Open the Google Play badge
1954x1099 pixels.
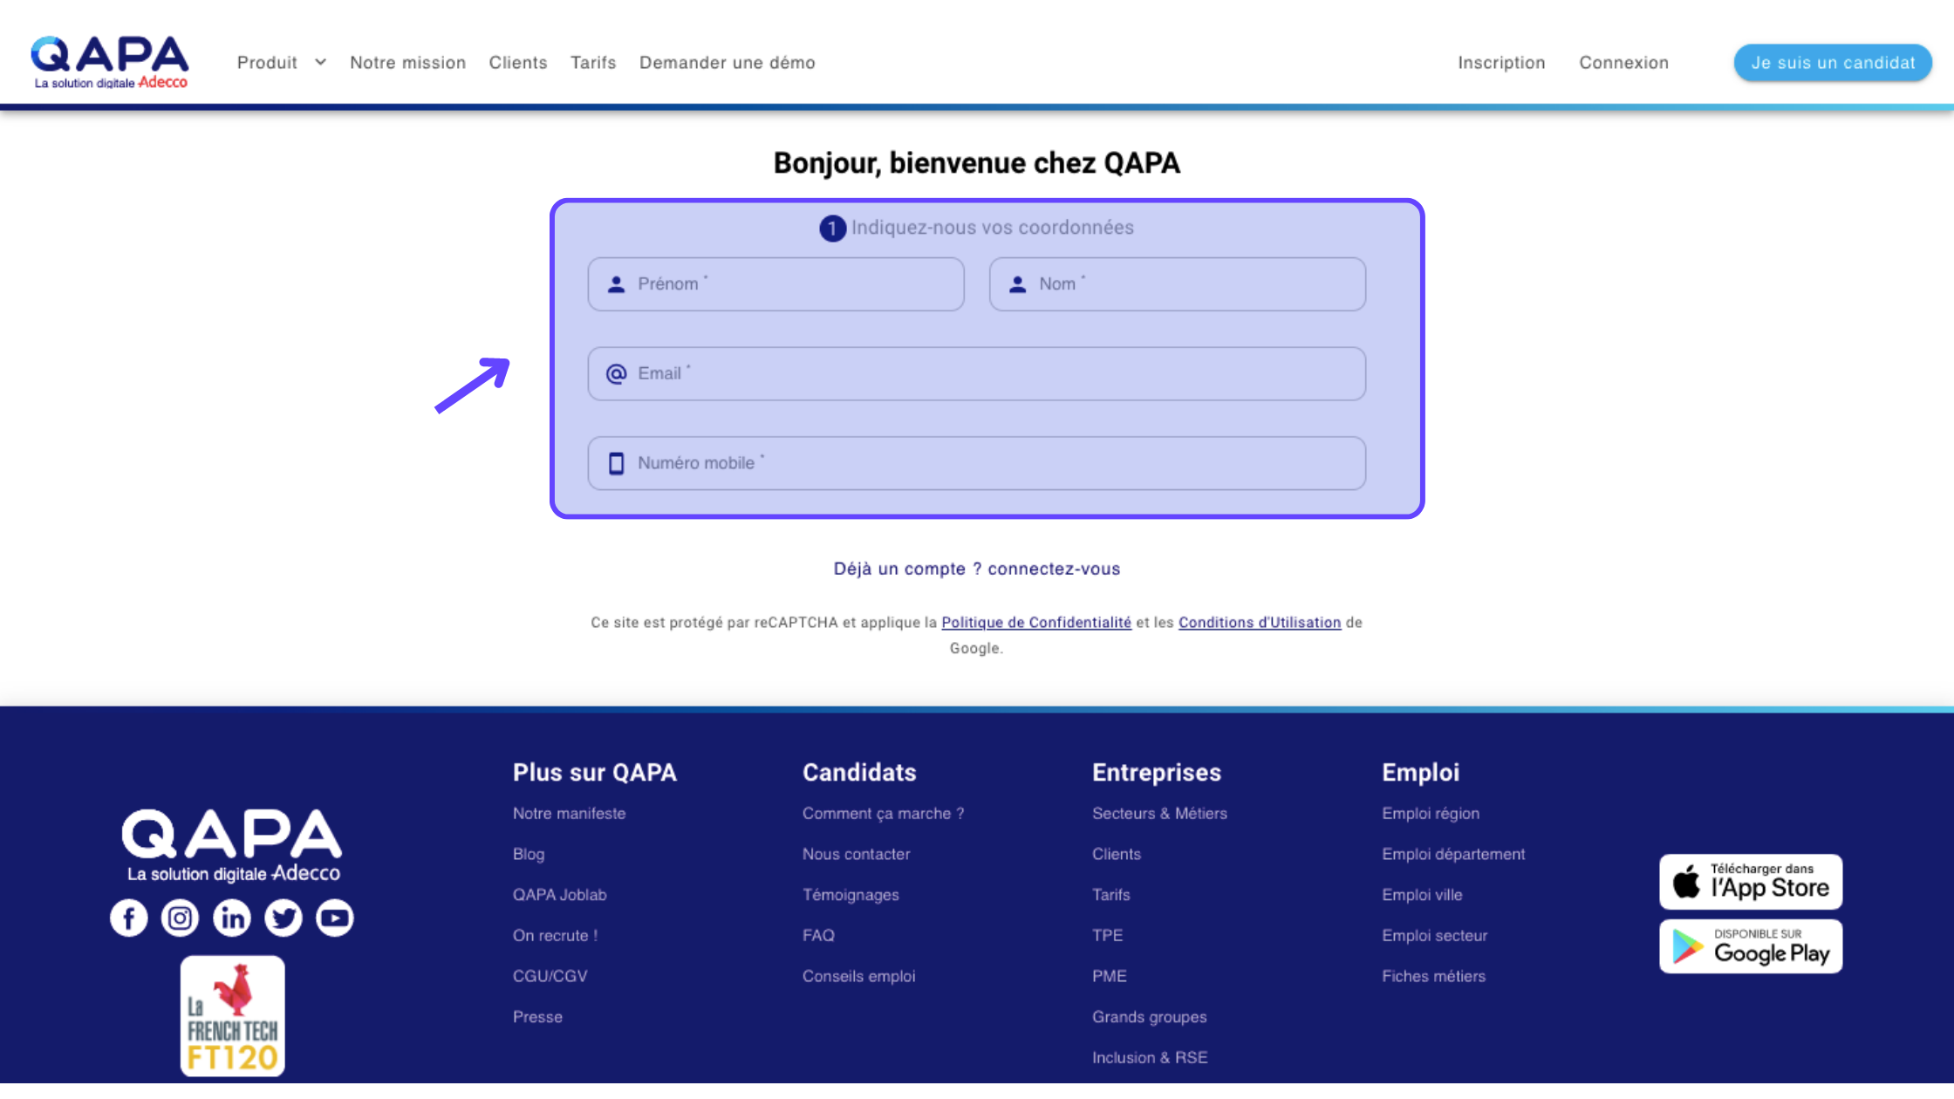[x=1751, y=947]
